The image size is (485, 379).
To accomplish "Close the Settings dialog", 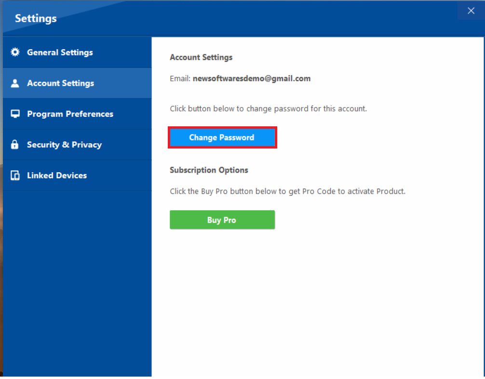I will pyautogui.click(x=471, y=10).
